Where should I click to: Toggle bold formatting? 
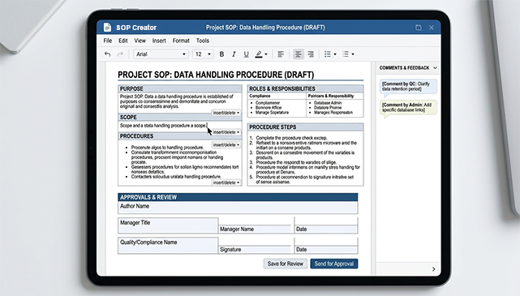coord(221,54)
